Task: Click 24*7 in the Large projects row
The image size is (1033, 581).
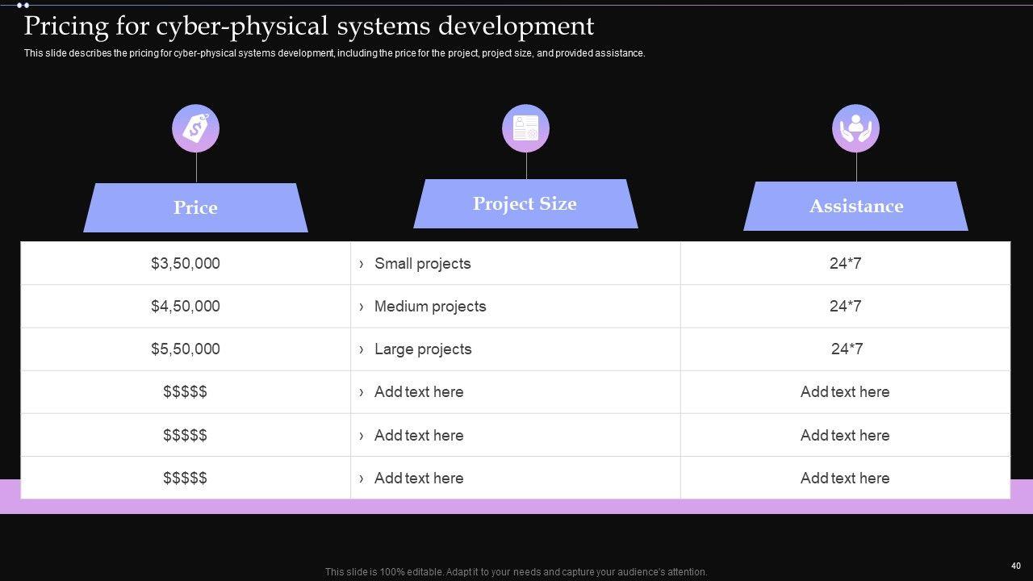Action: tap(845, 349)
